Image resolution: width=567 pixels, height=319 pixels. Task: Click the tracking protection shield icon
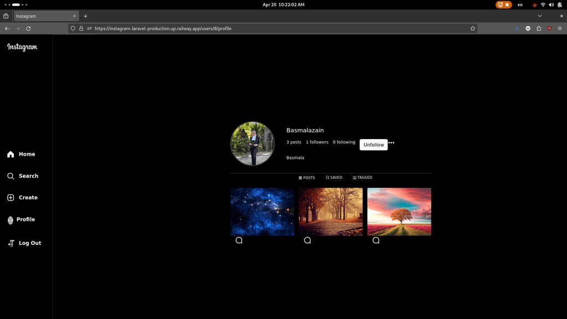[x=73, y=29]
